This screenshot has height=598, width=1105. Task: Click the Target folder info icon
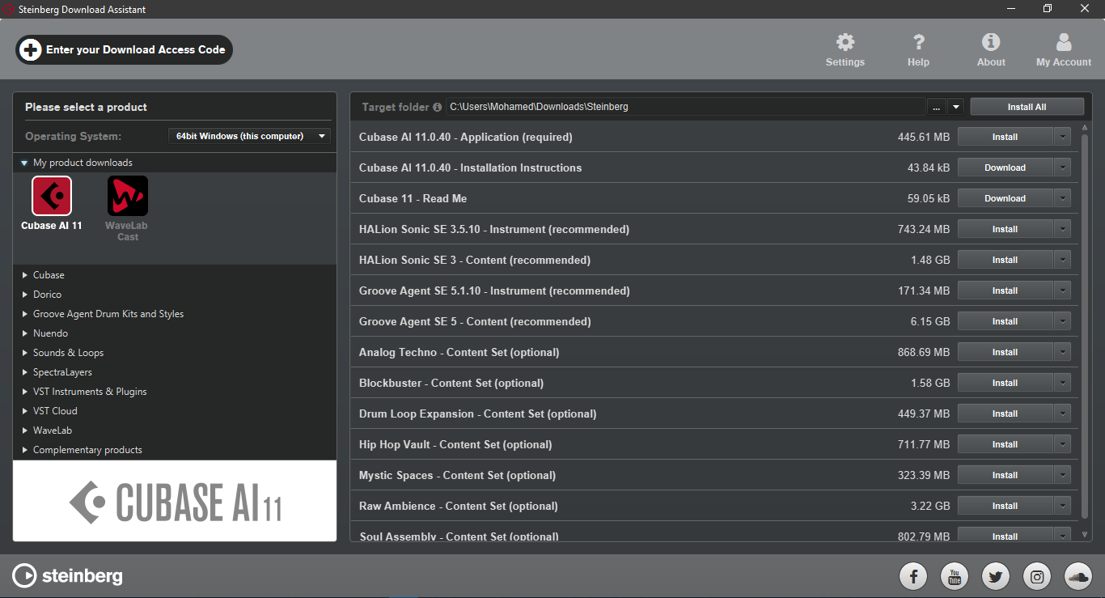pyautogui.click(x=437, y=107)
